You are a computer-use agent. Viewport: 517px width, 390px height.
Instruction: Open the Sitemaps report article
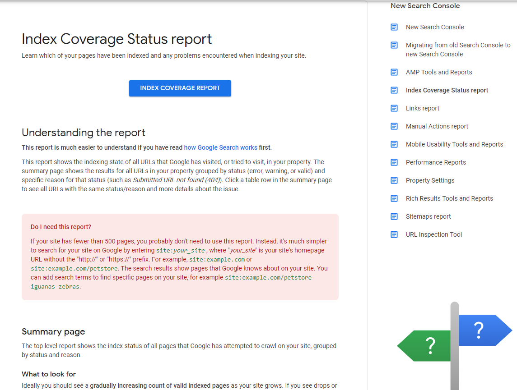point(428,216)
